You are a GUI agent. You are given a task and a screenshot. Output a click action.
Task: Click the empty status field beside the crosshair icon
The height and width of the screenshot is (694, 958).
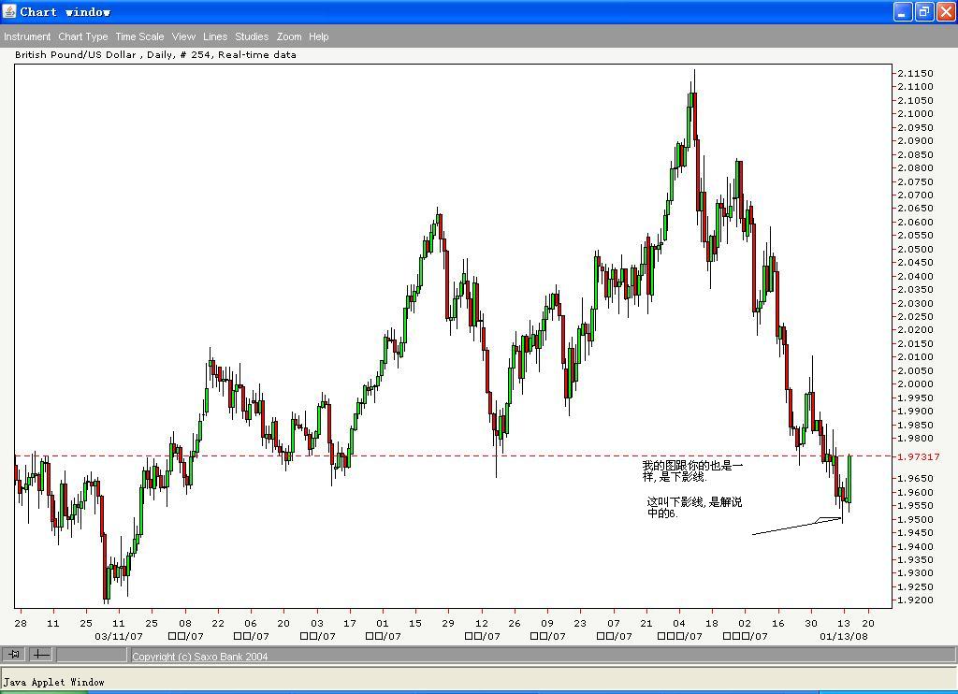[92, 655]
